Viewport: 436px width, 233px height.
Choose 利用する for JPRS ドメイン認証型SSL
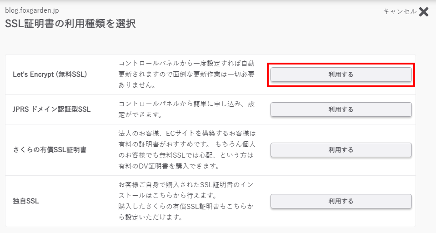[x=341, y=109]
